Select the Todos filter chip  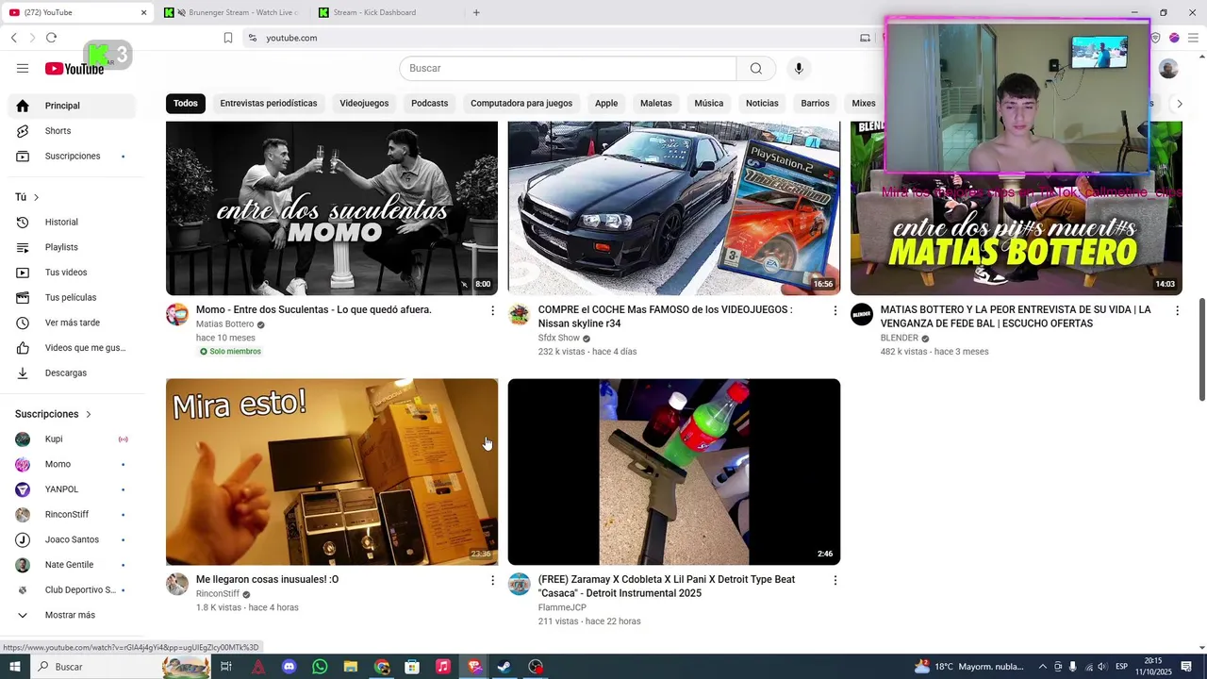(186, 103)
